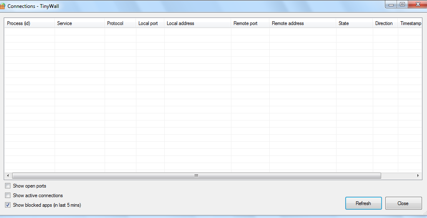The width and height of the screenshot is (427, 218).
Task: Sort by Direction column header
Action: (385, 23)
